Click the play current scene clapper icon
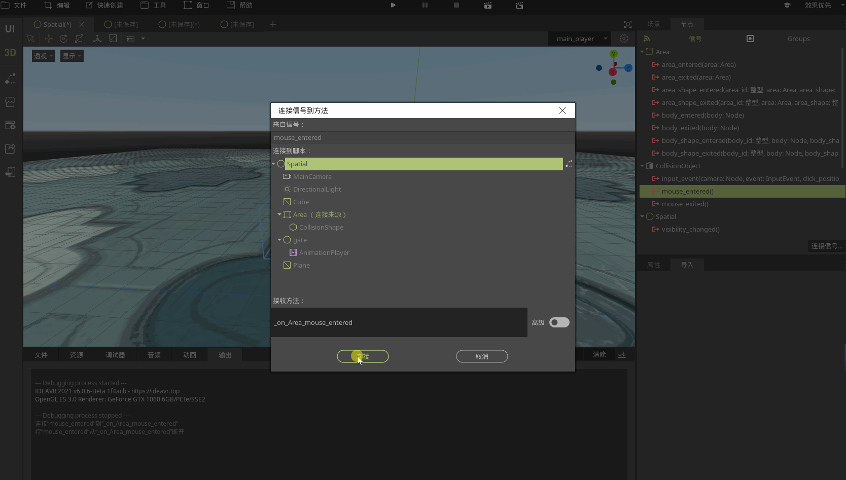Viewport: 846px width, 480px height. pos(488,5)
